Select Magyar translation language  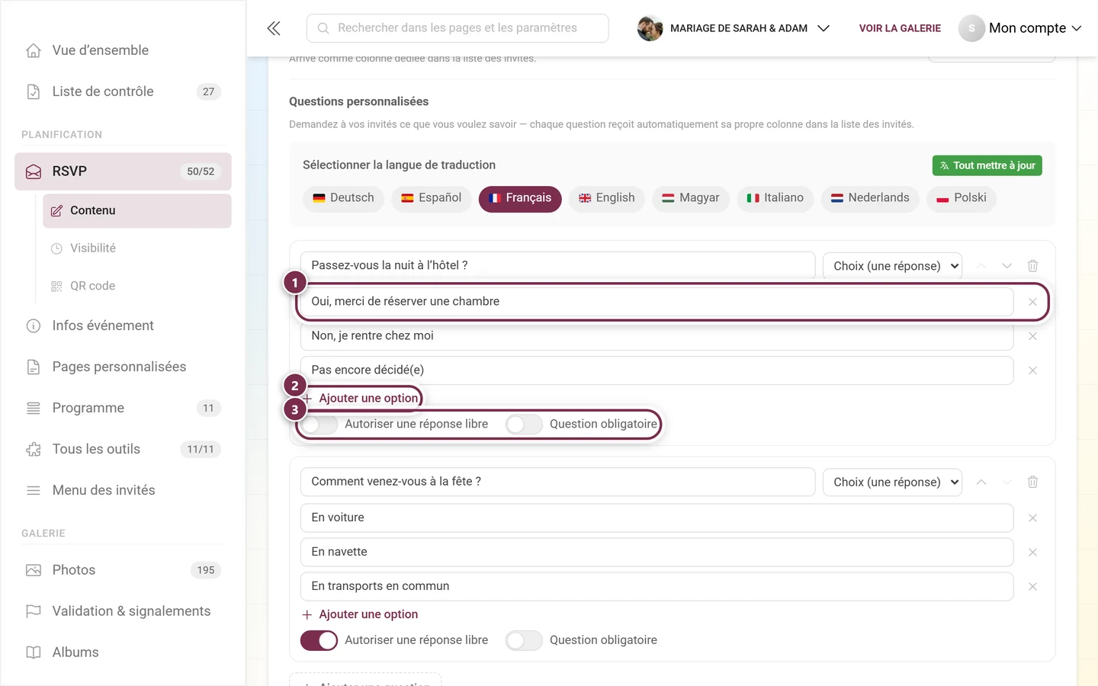coord(691,198)
